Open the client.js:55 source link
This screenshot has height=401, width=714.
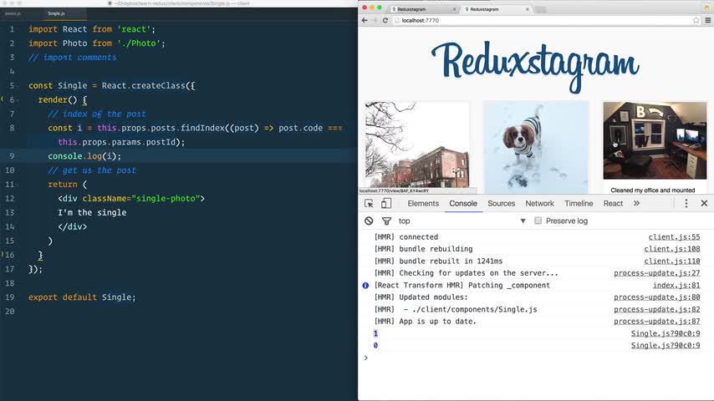pos(674,237)
